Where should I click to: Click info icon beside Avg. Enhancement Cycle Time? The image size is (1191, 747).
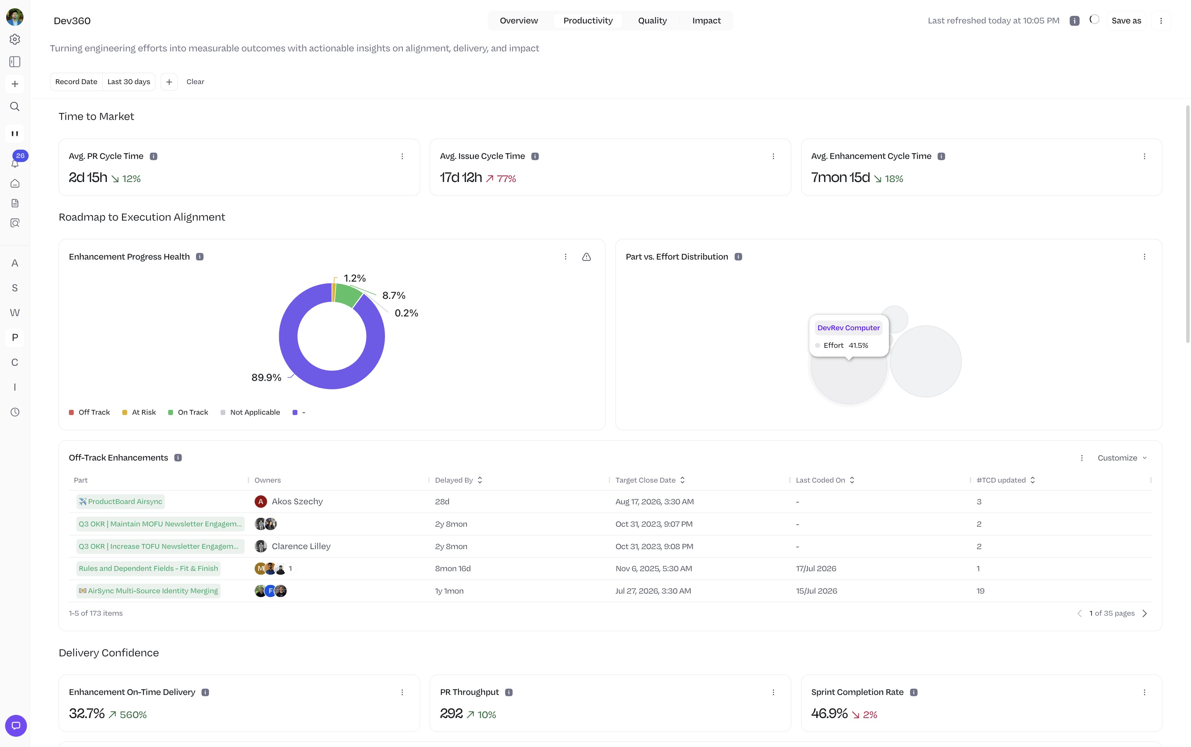[x=941, y=156]
